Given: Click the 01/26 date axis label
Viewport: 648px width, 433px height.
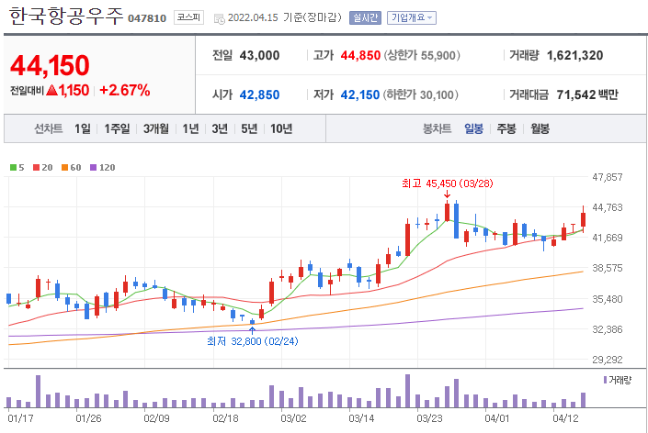Looking at the screenshot, I should pos(88,418).
